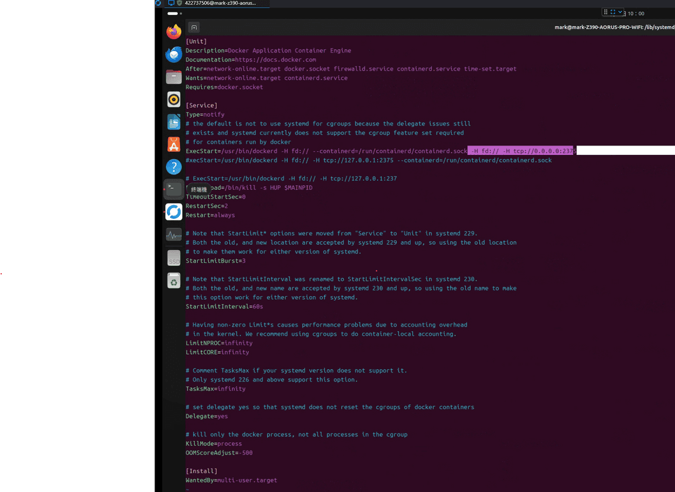The width and height of the screenshot is (675, 492).
Task: Open the blue sync-arrows app in the dock
Action: click(x=173, y=212)
